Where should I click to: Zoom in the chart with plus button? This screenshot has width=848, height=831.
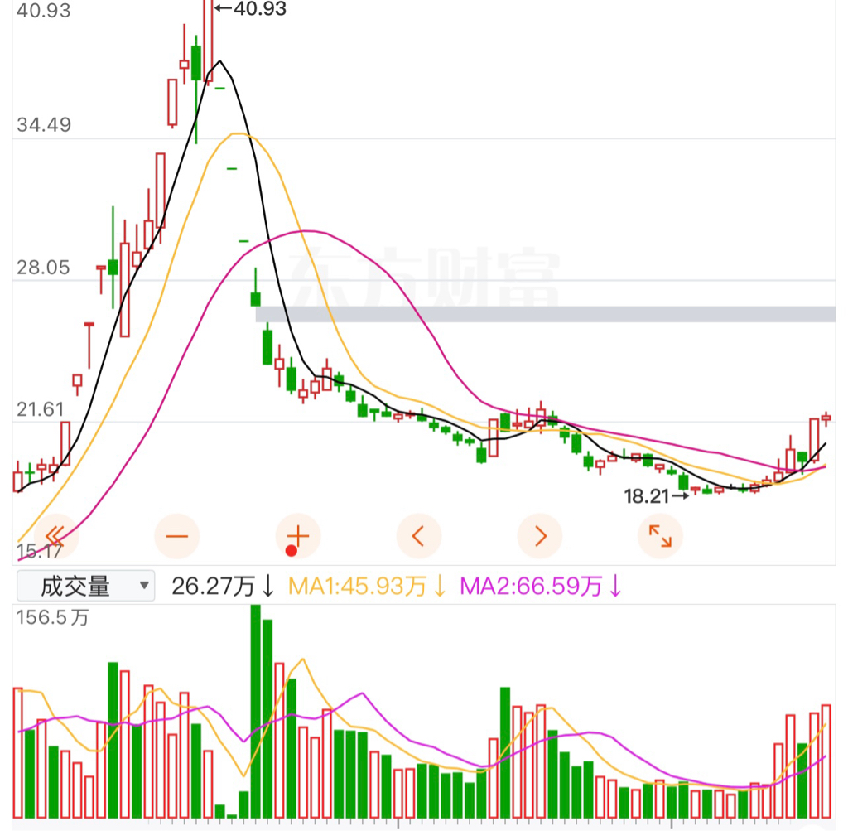click(298, 536)
